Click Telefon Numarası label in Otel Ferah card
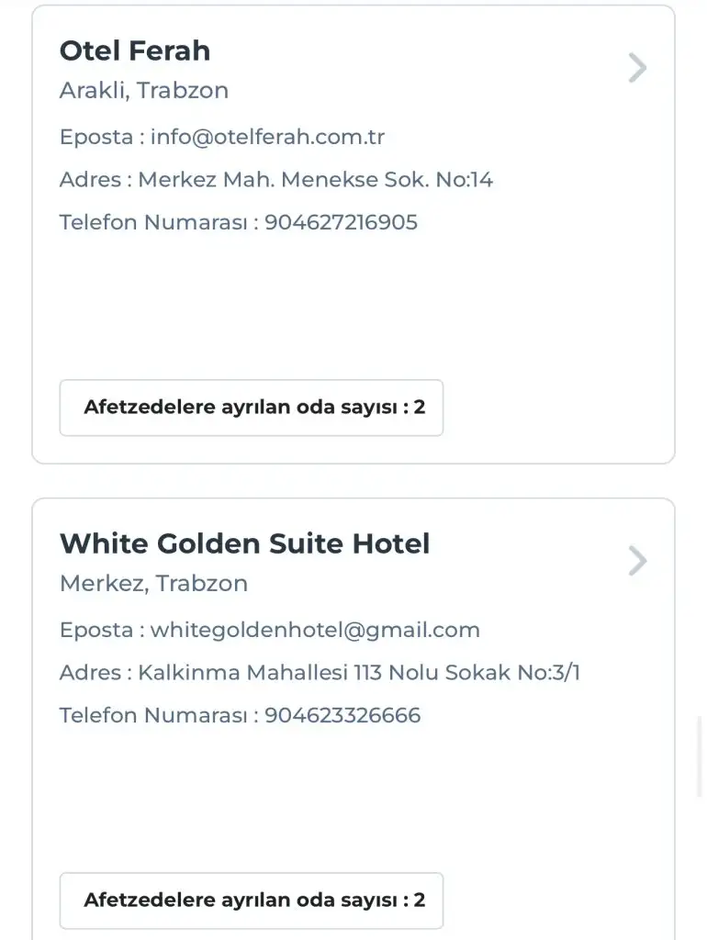Image resolution: width=707 pixels, height=940 pixels. [153, 222]
